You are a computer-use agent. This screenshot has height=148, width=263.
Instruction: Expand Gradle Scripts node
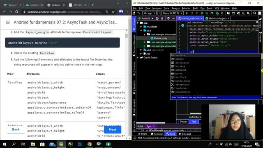coord(138,58)
